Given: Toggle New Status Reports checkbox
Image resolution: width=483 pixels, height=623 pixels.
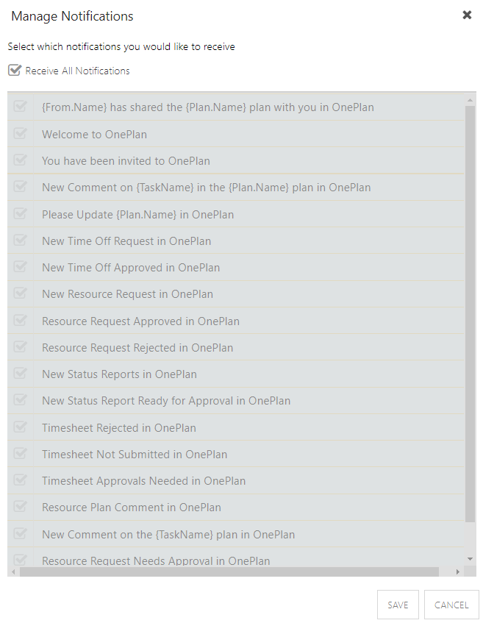Looking at the screenshot, I should click(20, 374).
